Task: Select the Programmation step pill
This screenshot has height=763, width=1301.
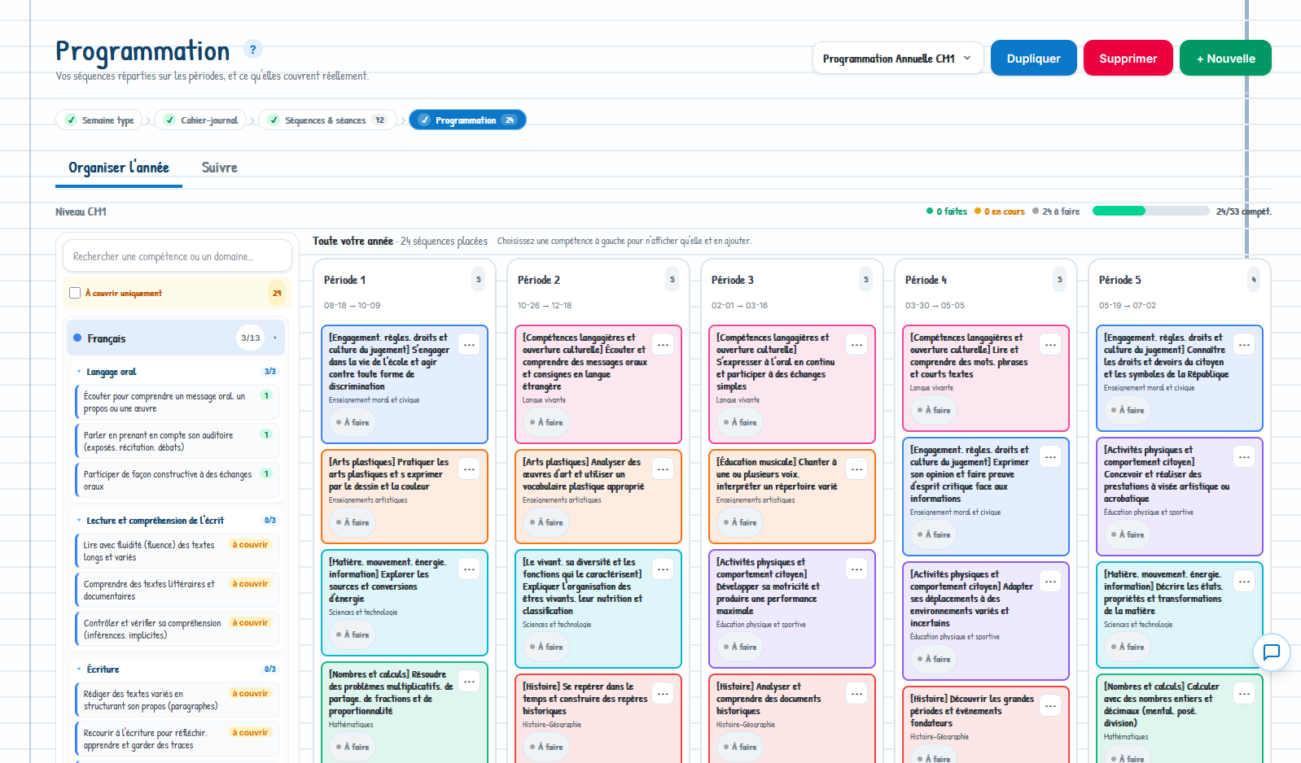Action: coord(467,120)
